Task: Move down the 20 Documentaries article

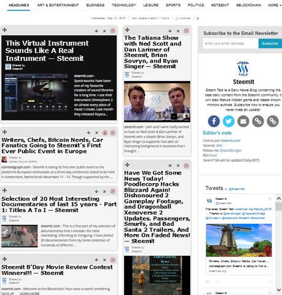Action: (x=96, y=192)
